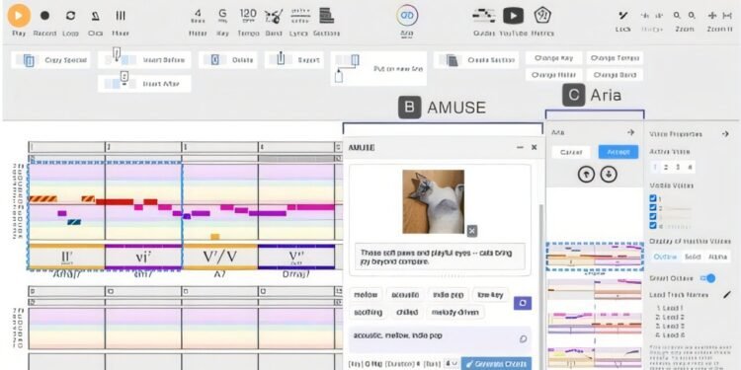Click Change Meter
The height and width of the screenshot is (370, 741).
coord(553,75)
